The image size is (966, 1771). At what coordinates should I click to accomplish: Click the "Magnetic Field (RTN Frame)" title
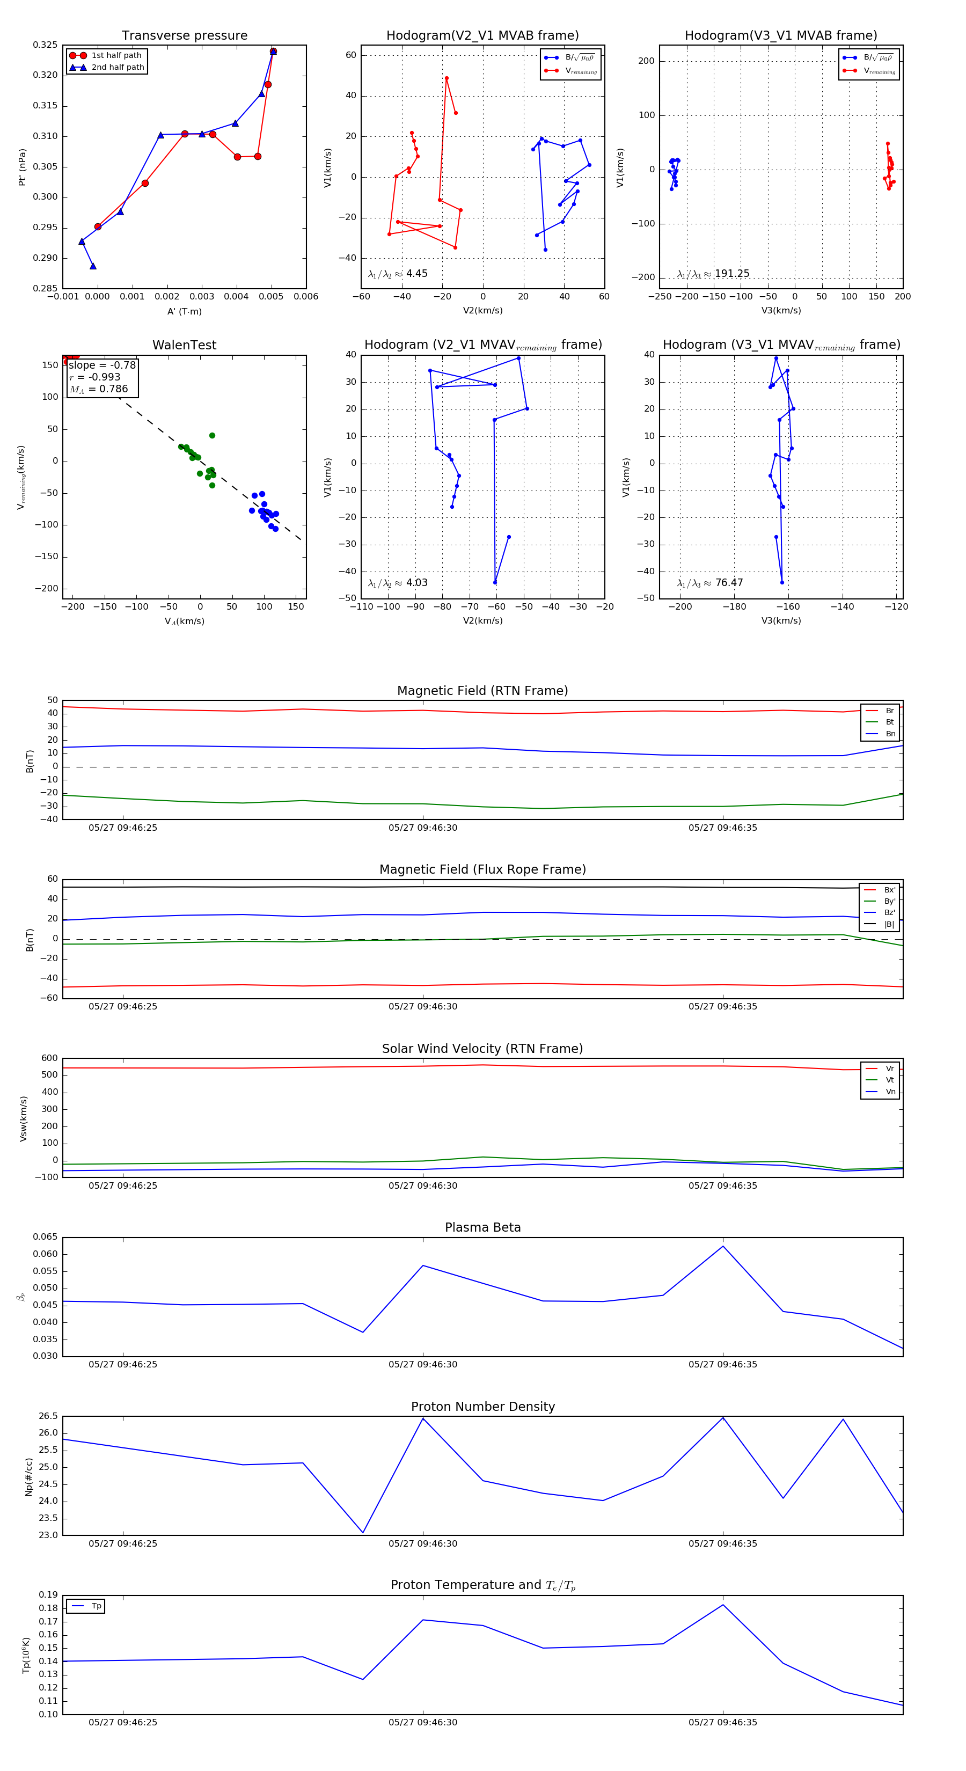click(x=482, y=691)
